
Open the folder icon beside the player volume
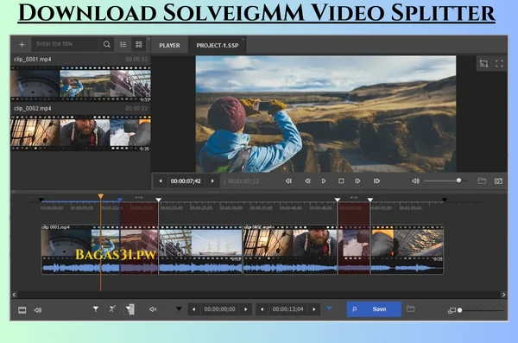pos(482,181)
